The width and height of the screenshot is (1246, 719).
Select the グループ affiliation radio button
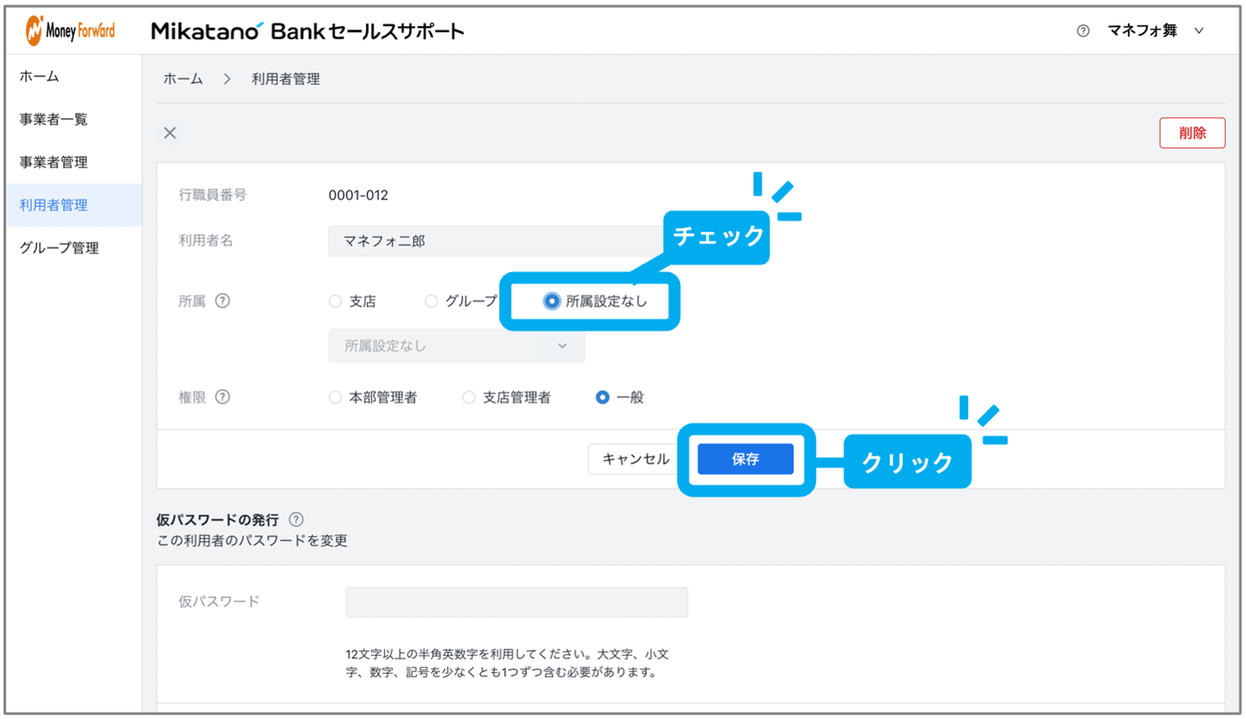coord(431,301)
